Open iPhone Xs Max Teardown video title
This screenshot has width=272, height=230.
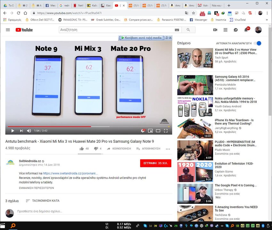click(x=234, y=122)
